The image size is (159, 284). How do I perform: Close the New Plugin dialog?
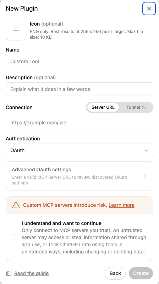[x=149, y=9]
